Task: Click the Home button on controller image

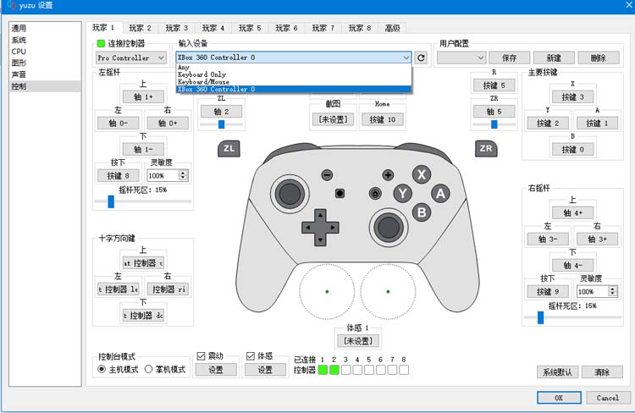Action: (x=374, y=194)
